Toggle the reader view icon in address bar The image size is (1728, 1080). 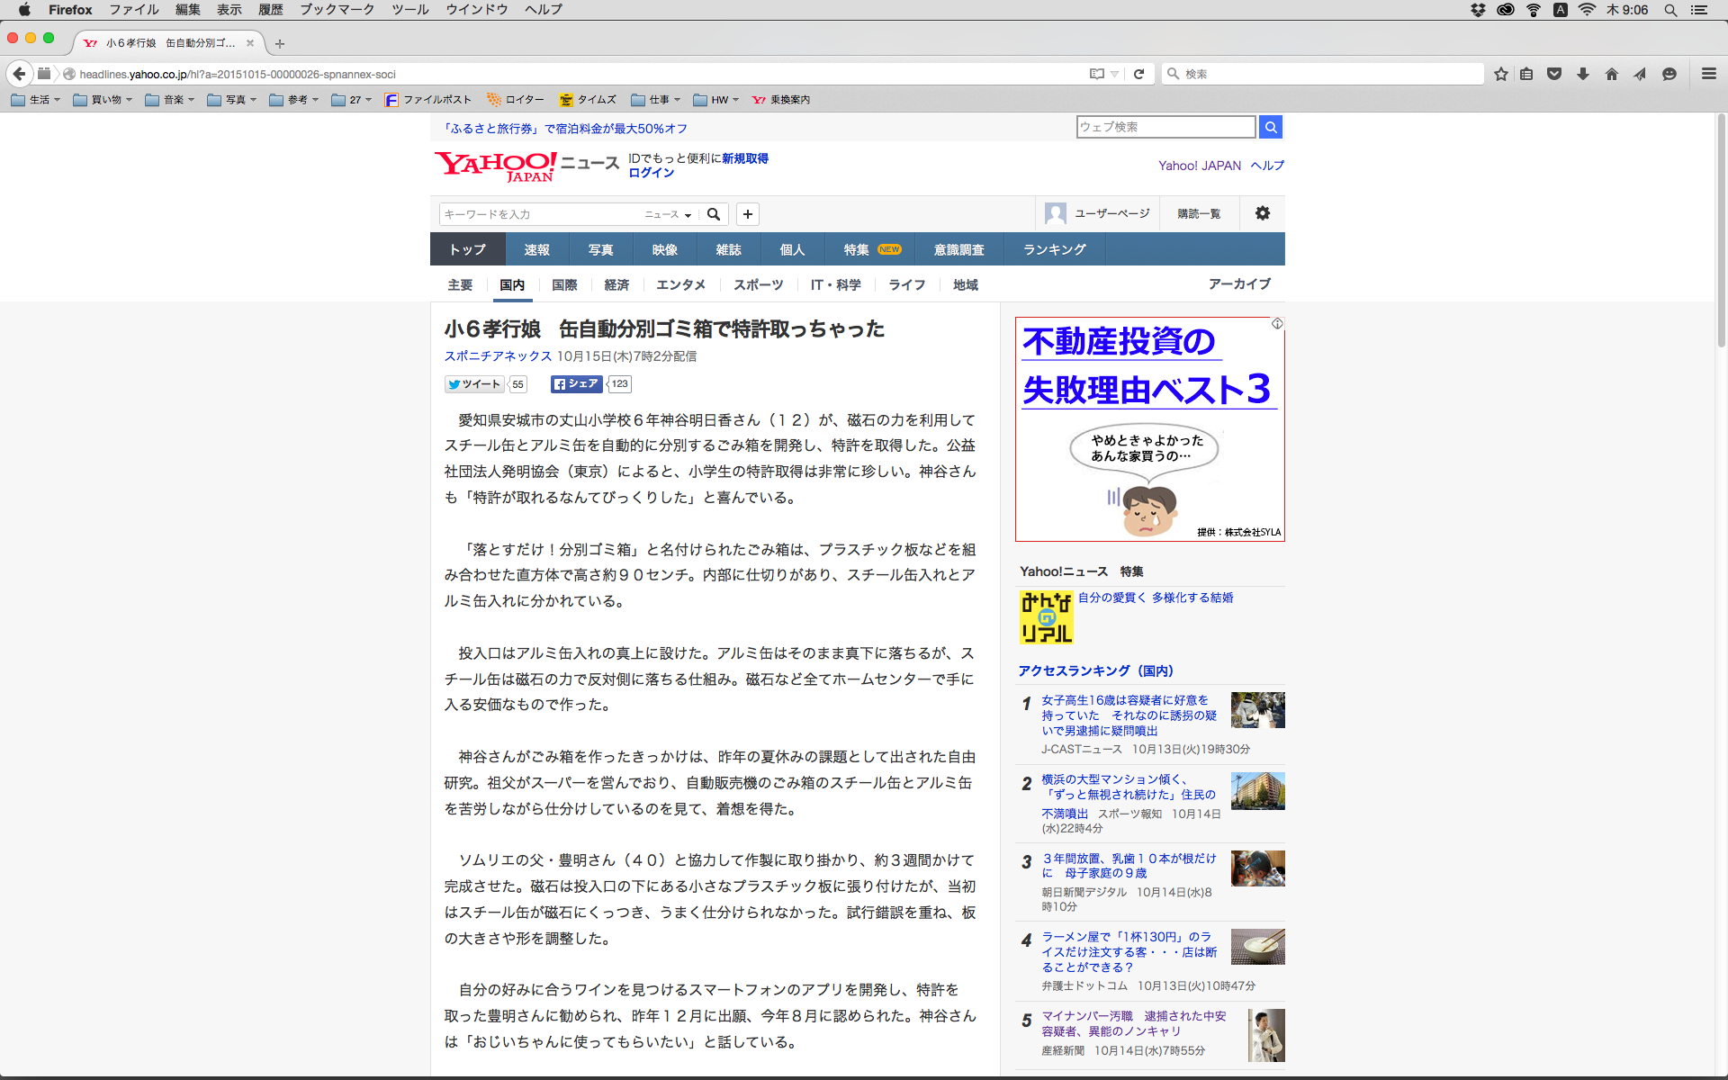click(x=1097, y=74)
